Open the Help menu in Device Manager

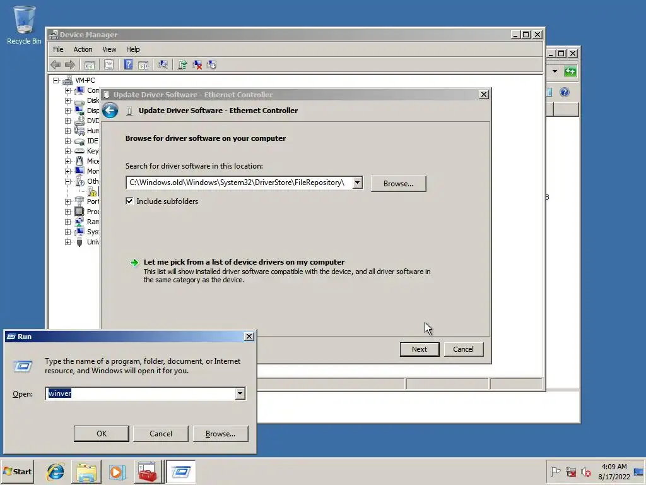(132, 49)
